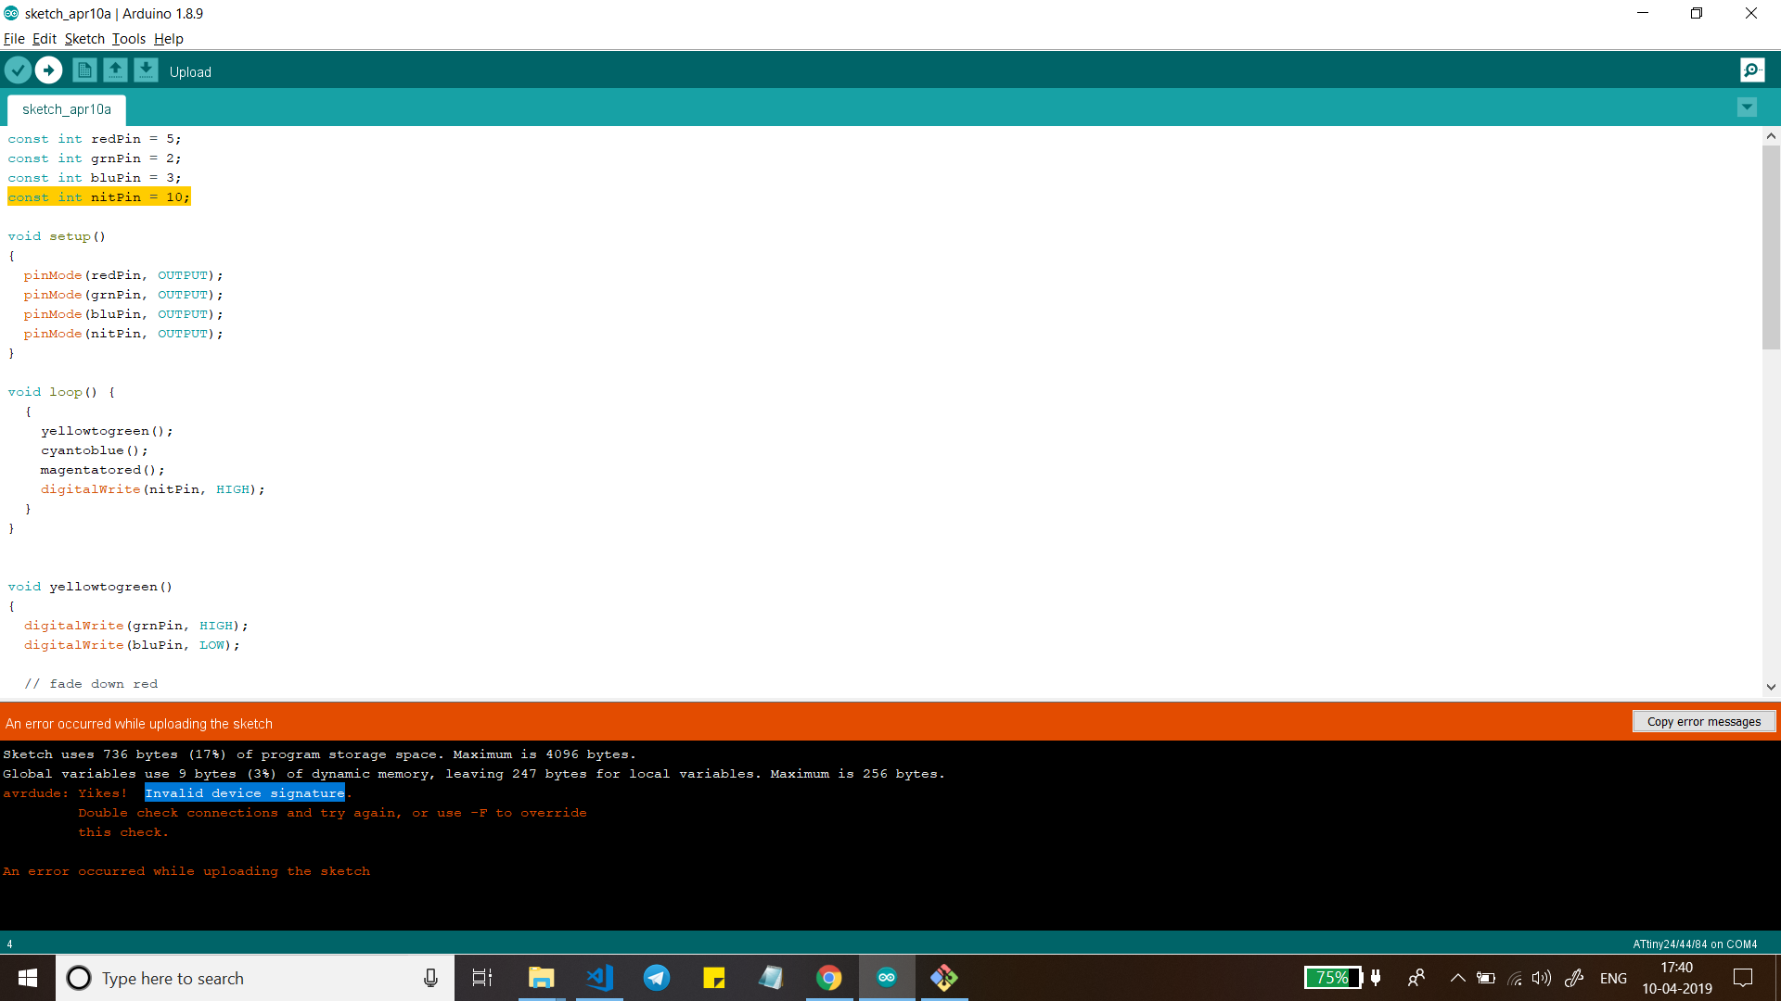This screenshot has width=1781, height=1001.
Task: Open the File menu
Action: (14, 39)
